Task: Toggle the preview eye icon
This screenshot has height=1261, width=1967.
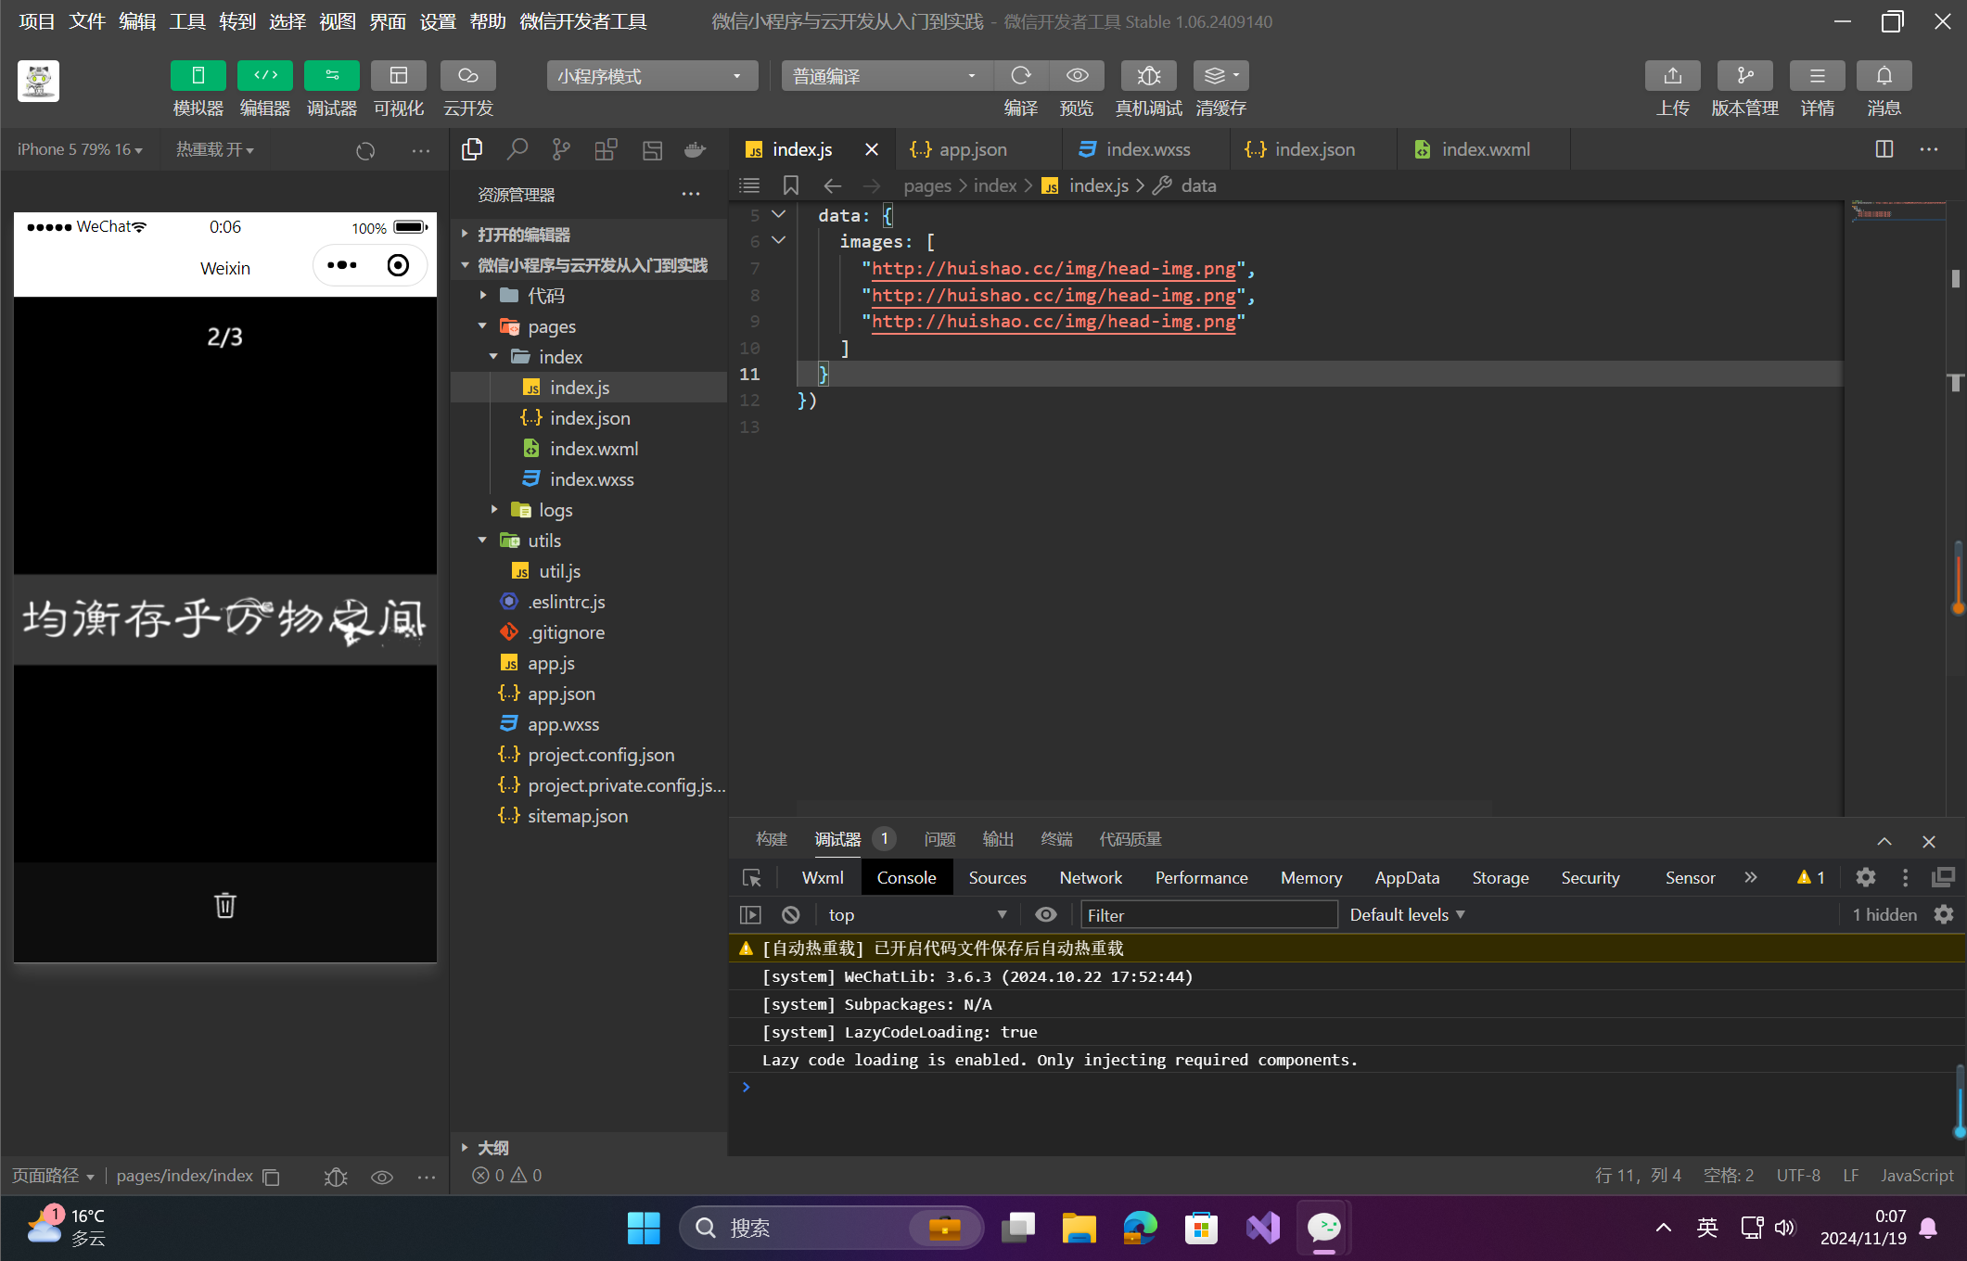Action: [x=1077, y=76]
